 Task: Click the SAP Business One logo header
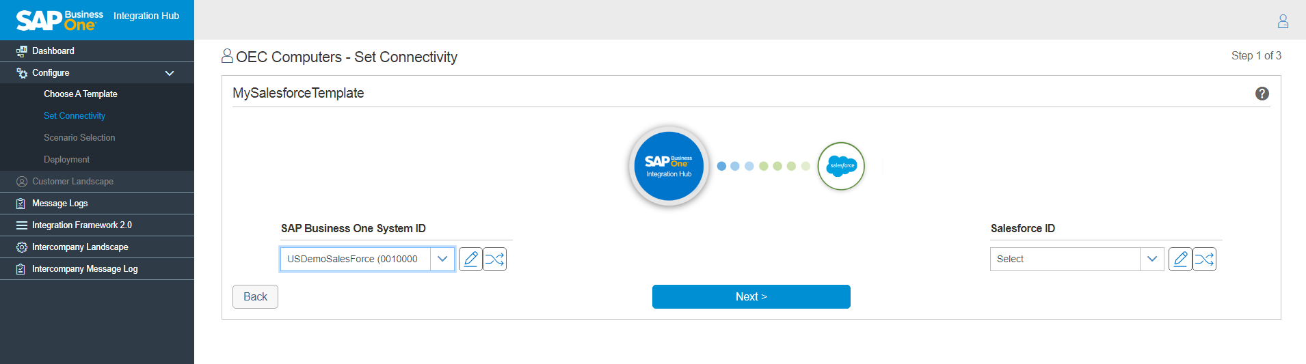pos(60,20)
